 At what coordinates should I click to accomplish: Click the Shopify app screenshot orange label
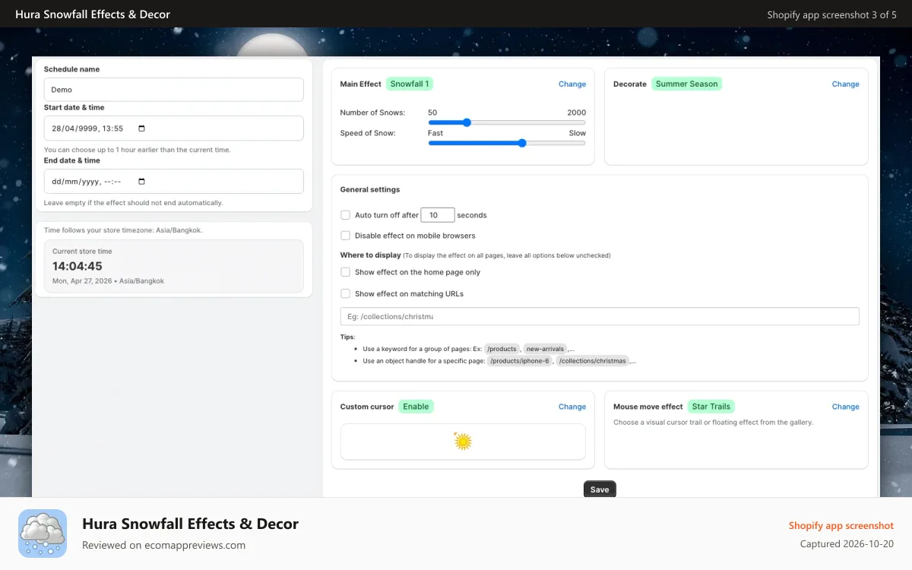pyautogui.click(x=841, y=526)
